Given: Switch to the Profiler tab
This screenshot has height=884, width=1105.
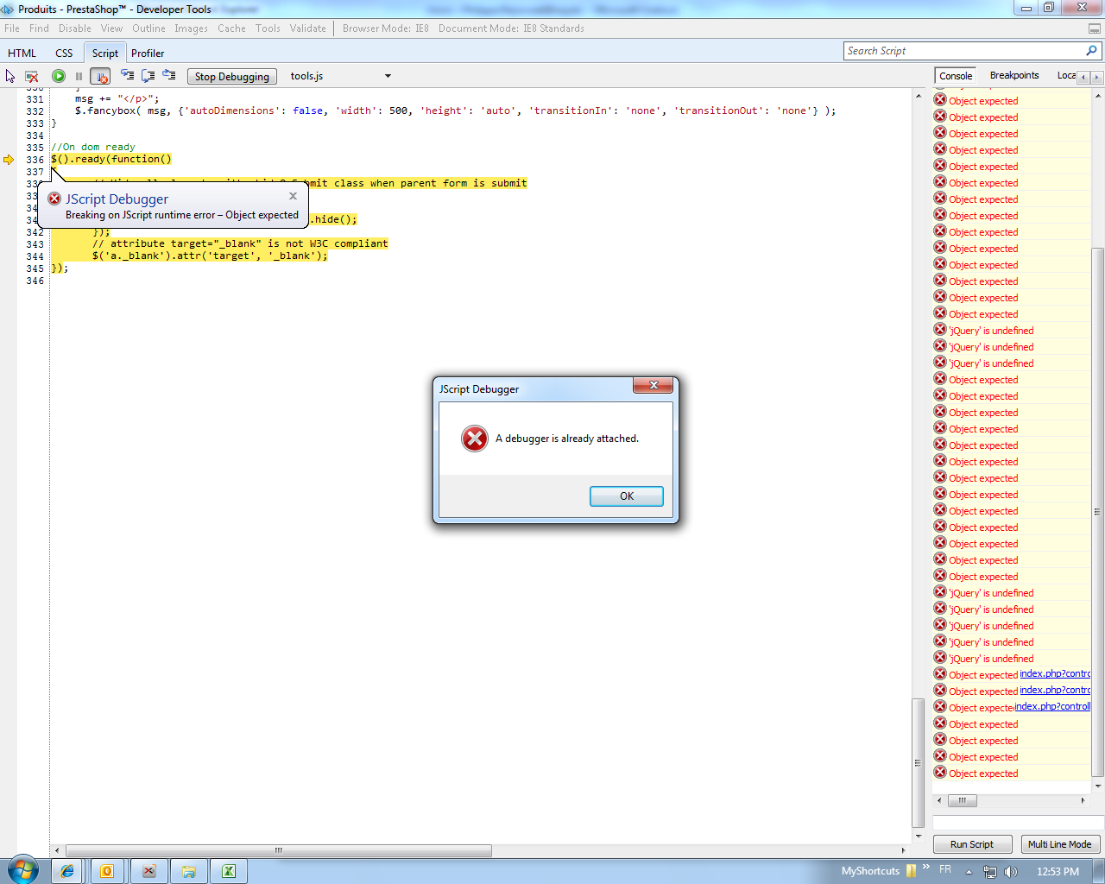Looking at the screenshot, I should pyautogui.click(x=148, y=53).
